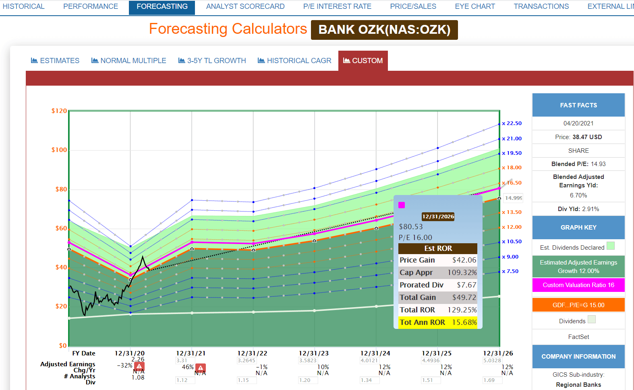Click the Custom Valuation Ratio 16 key
The image size is (634, 390).
tap(578, 285)
